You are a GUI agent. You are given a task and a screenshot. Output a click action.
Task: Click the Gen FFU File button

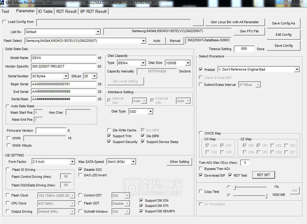(249, 31)
